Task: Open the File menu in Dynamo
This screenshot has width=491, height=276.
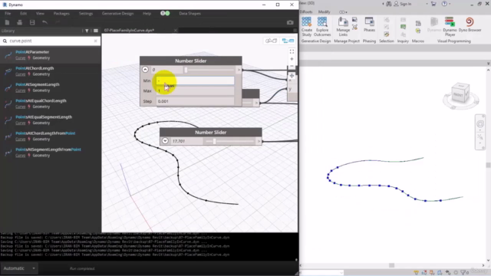Action: coord(8,14)
